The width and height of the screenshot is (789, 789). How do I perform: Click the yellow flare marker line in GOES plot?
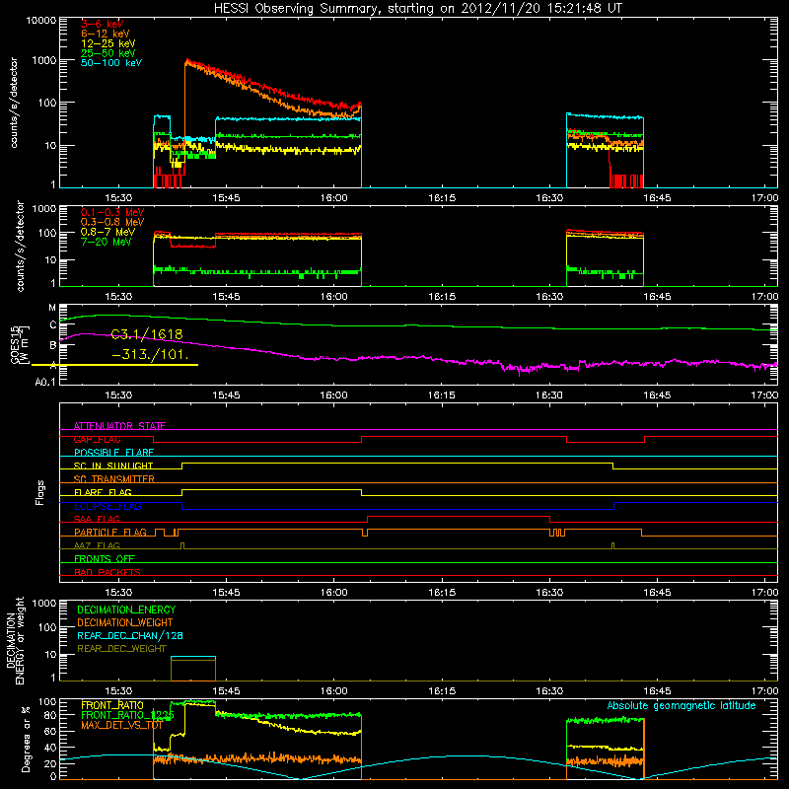[x=114, y=364]
